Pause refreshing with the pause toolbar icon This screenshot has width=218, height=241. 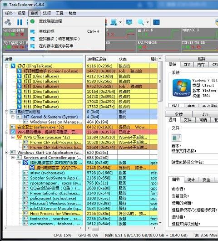(20, 22)
